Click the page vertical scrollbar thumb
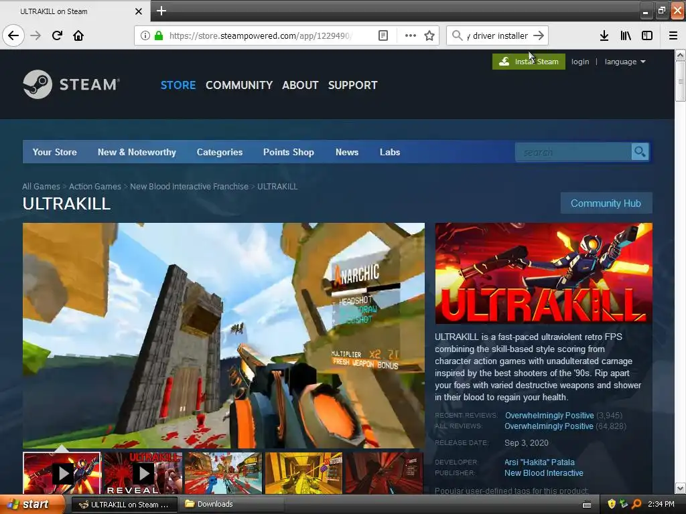The image size is (686, 514). click(x=680, y=81)
